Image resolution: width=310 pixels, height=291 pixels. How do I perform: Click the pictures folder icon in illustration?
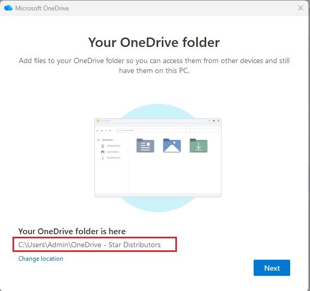[x=172, y=145]
